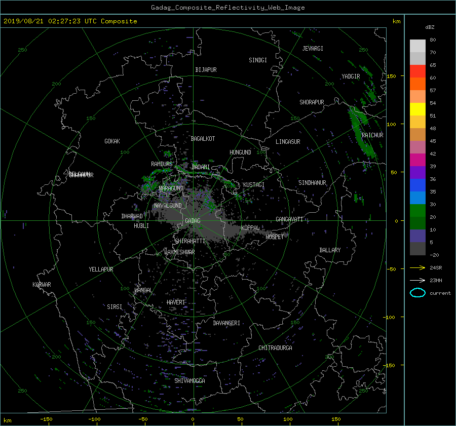Click the LINGASUR city label
456x426 pixels.
pos(288,142)
